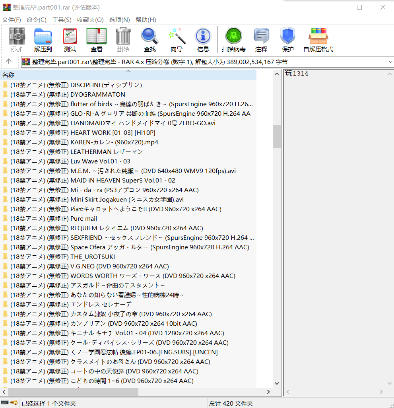Click file list scroll up arrow
394x408 pixels.
tap(277, 74)
